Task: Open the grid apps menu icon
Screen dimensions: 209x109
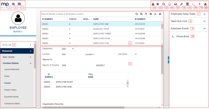Action: (x=19, y=4)
